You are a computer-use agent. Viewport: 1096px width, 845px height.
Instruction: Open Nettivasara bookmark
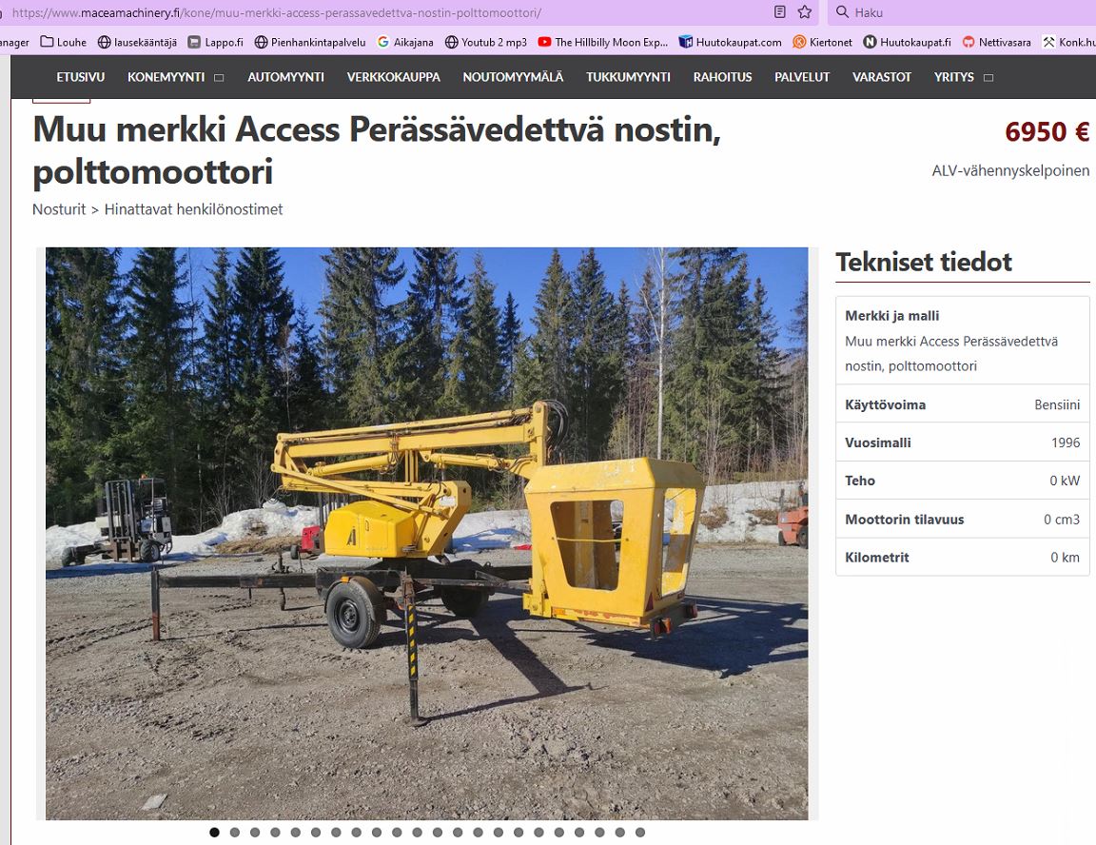pyautogui.click(x=996, y=42)
